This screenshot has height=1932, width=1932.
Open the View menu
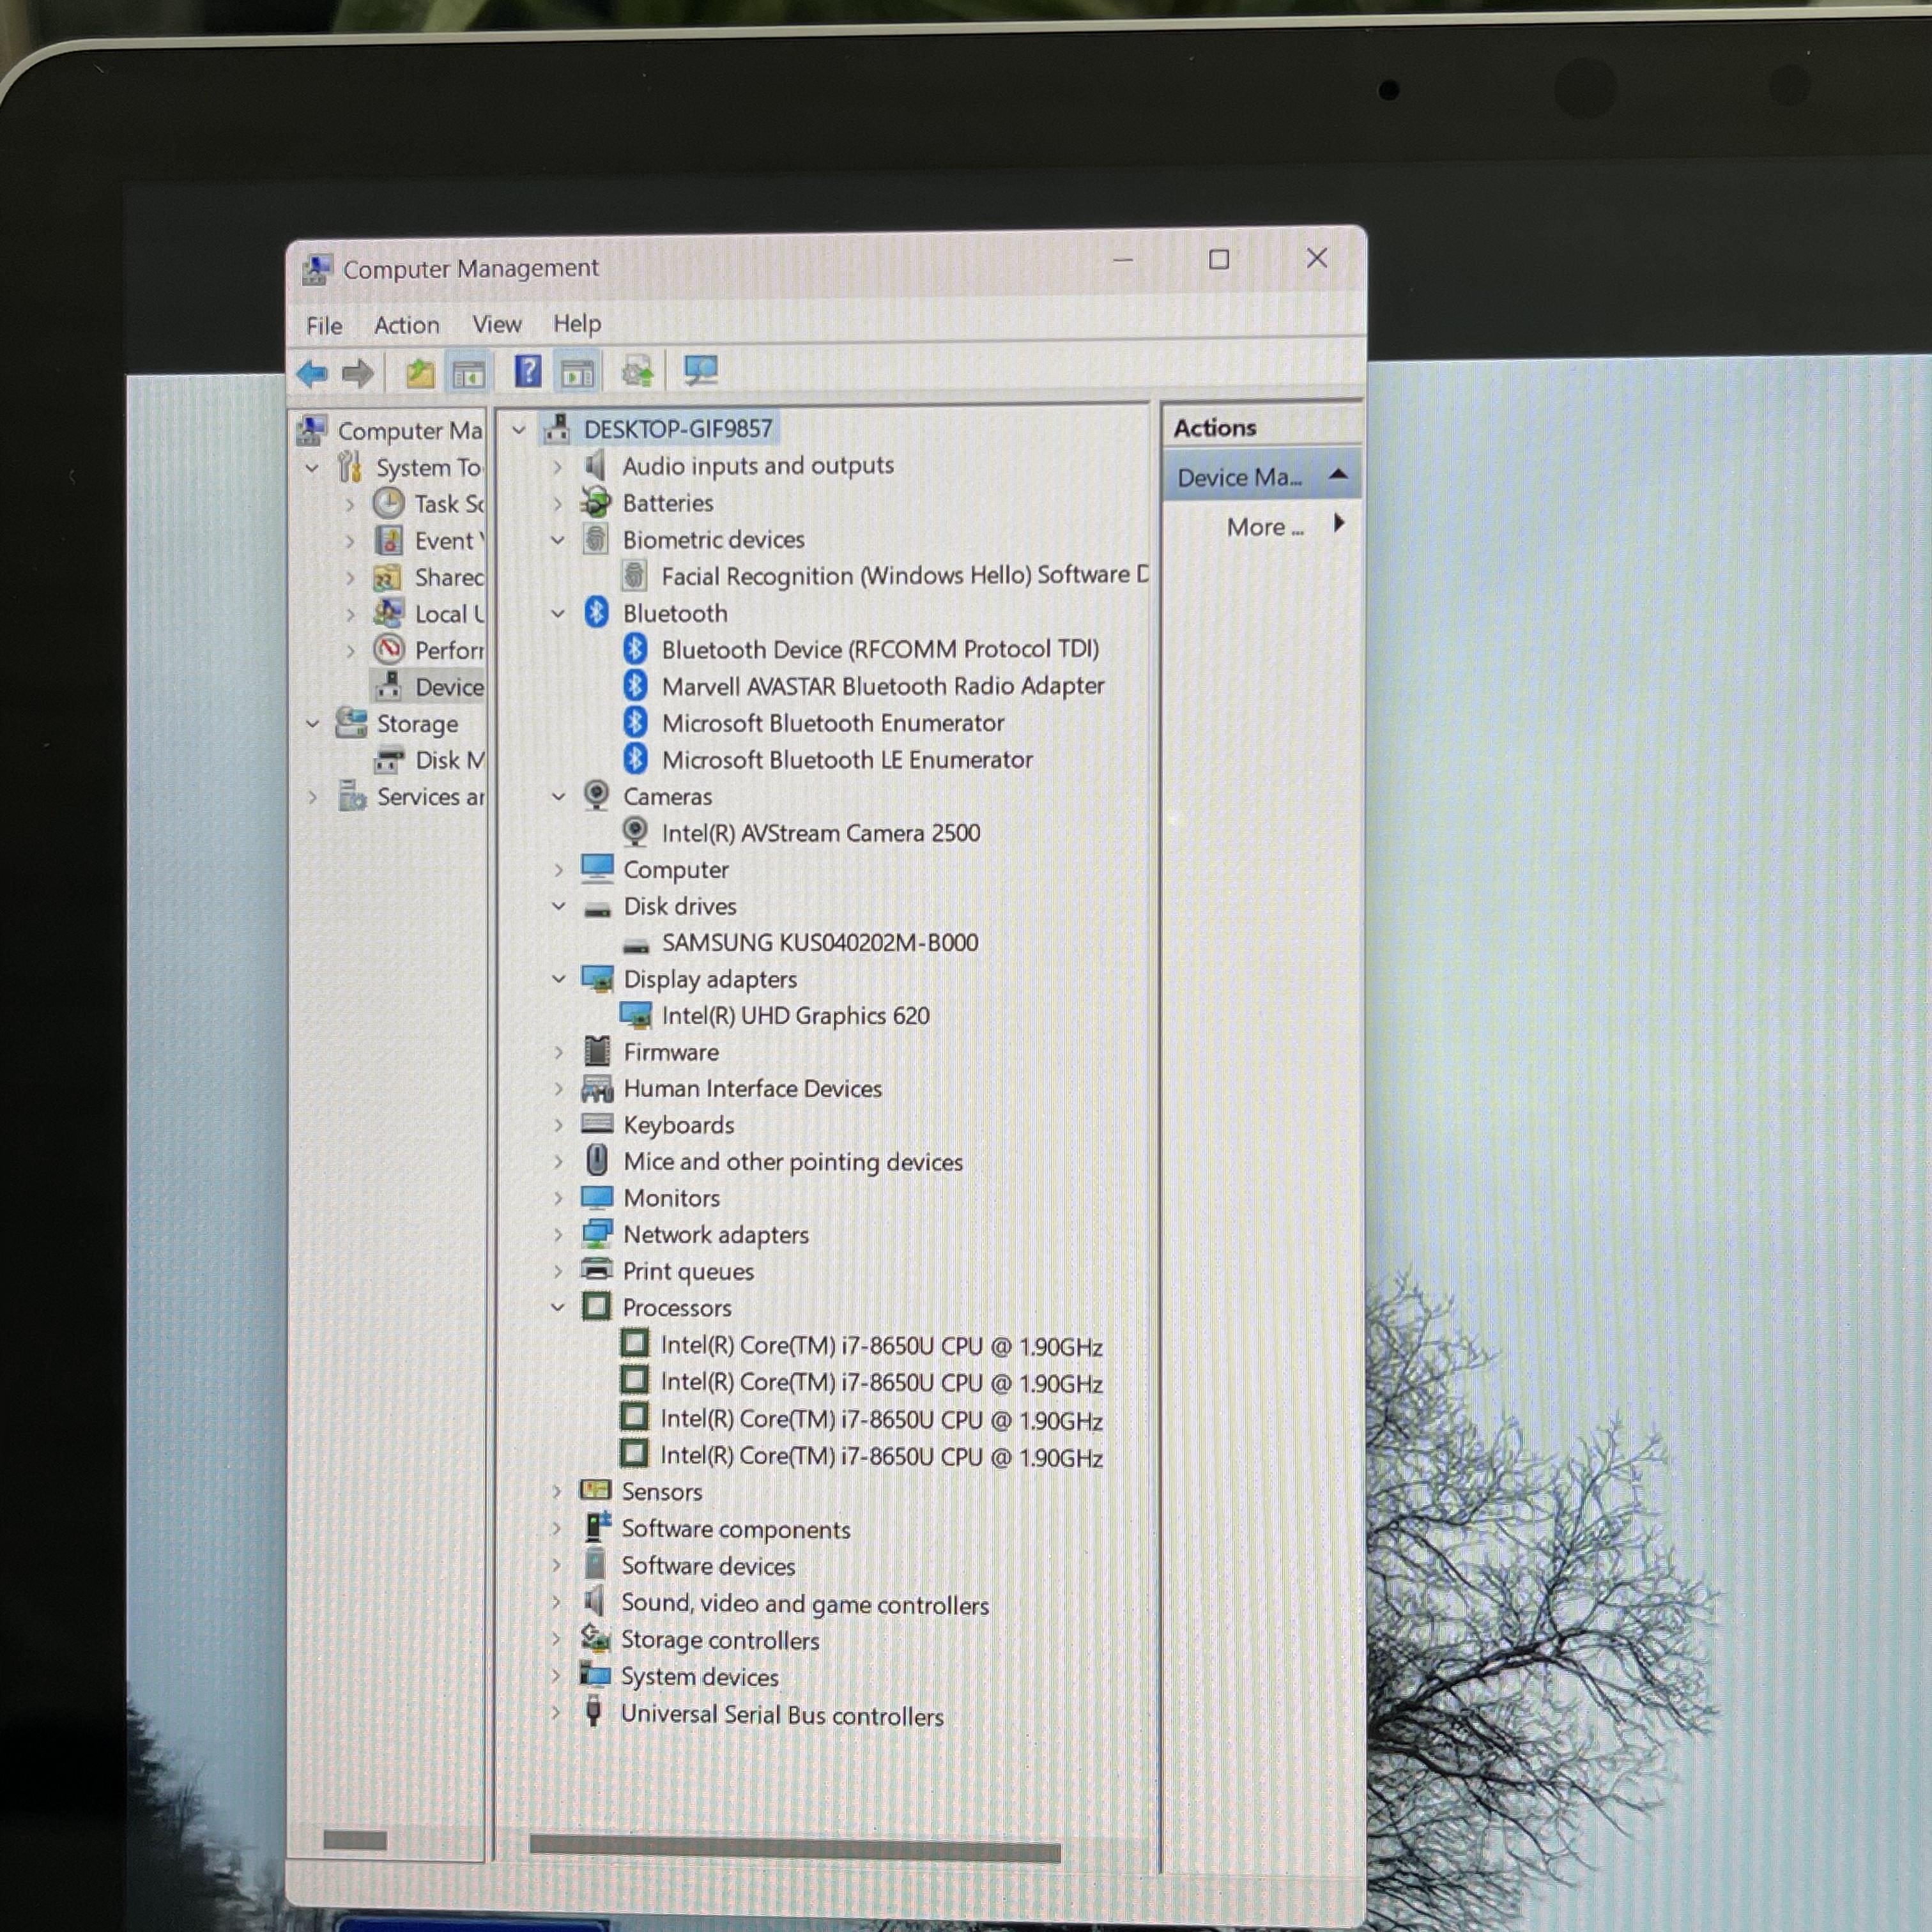497,324
